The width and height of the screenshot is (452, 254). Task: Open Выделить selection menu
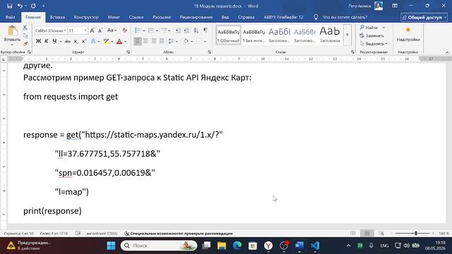click(374, 44)
